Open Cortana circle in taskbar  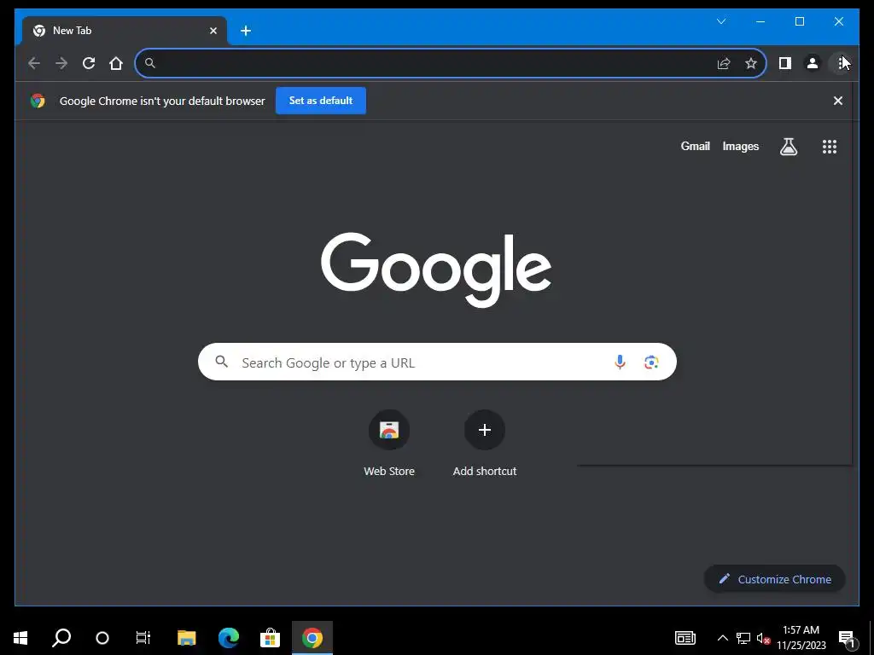102,638
